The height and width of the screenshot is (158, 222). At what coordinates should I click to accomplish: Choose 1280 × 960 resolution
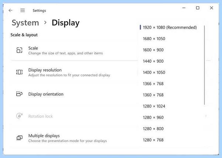(x=153, y=118)
